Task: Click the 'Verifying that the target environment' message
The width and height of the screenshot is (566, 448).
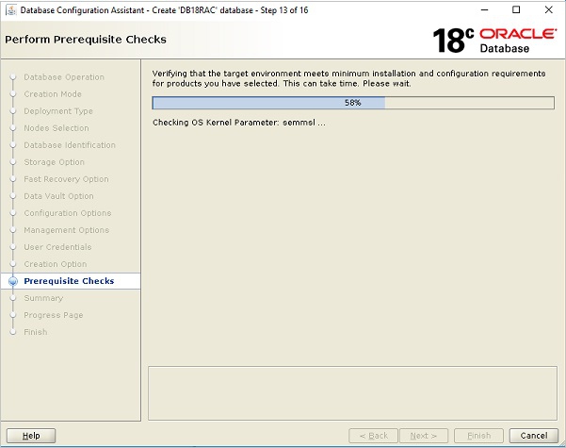Action: (348, 78)
